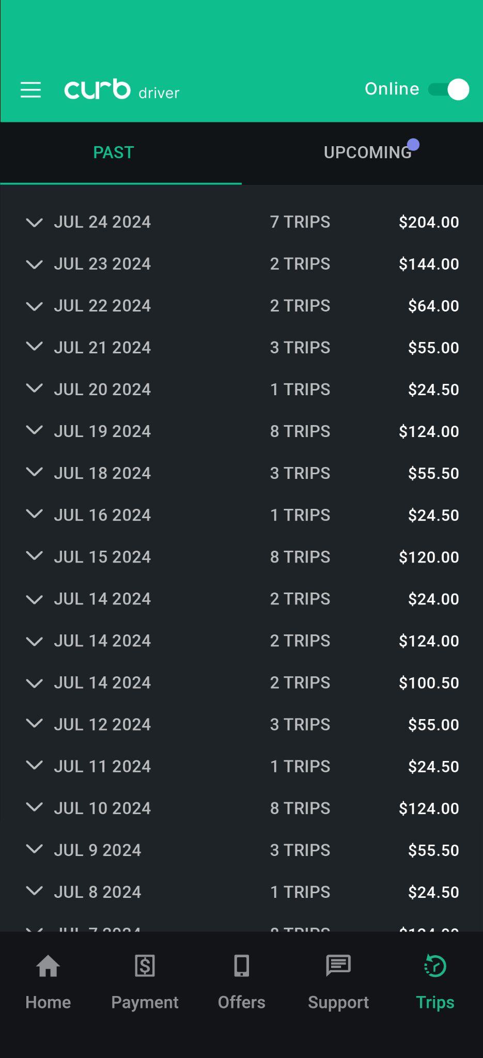This screenshot has height=1058, width=483.
Task: Select the Trips clock icon
Action: [435, 966]
